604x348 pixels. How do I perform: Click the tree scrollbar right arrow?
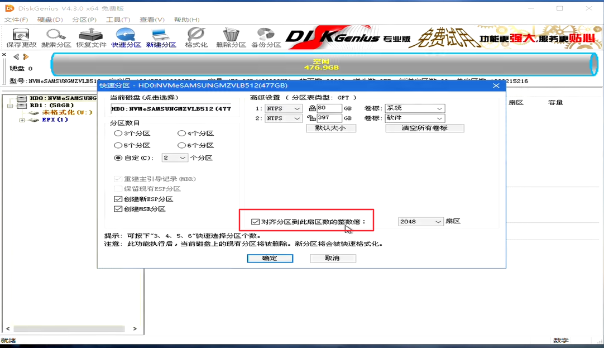pos(135,329)
